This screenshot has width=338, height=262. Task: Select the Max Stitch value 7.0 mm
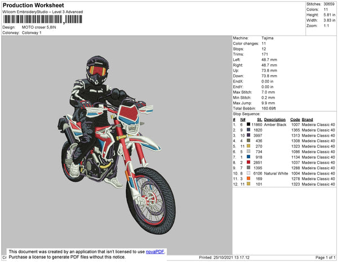pos(268,92)
